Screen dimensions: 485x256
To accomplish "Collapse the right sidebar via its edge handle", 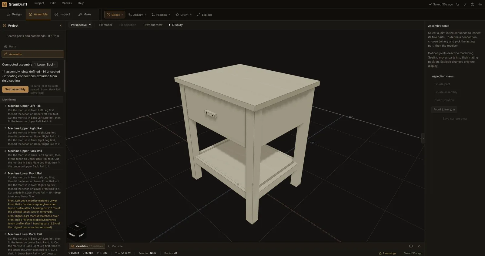I will pos(423,138).
